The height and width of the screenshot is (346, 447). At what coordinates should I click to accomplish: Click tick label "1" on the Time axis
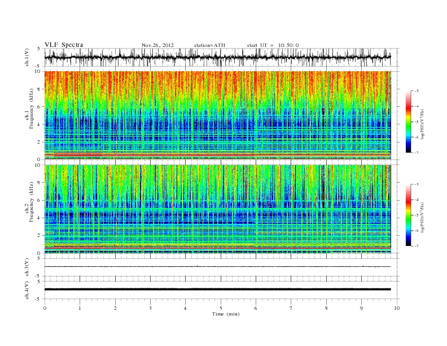pos(80,308)
